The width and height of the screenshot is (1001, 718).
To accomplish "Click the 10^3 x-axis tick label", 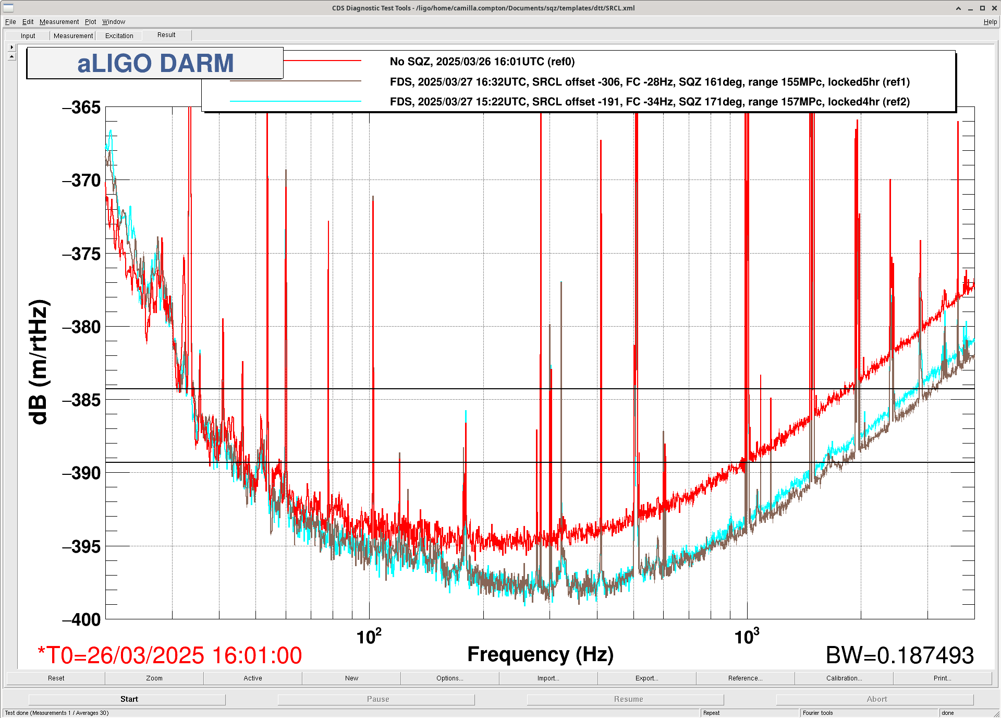I will pyautogui.click(x=747, y=637).
